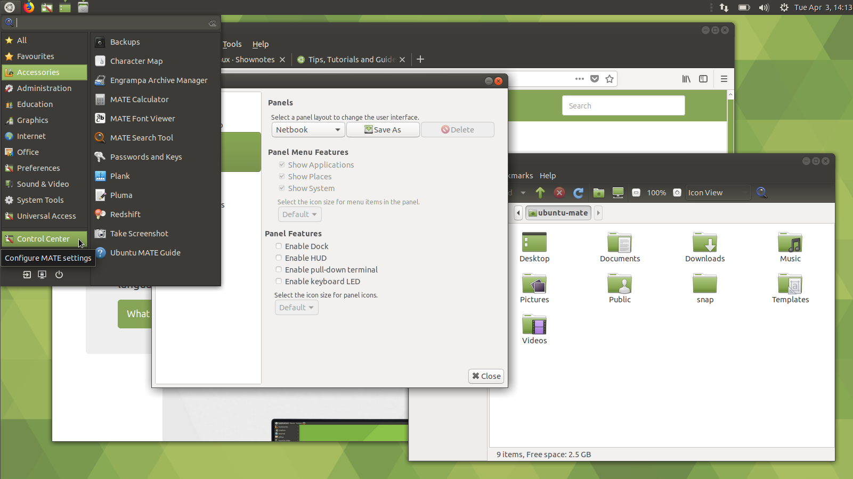
Task: Open Firefox from the top panel
Action: pyautogui.click(x=29, y=7)
